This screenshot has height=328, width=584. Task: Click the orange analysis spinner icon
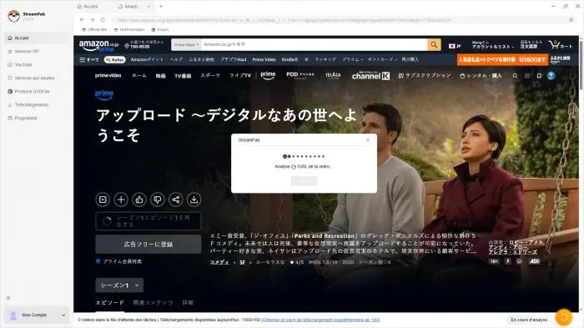563,317
